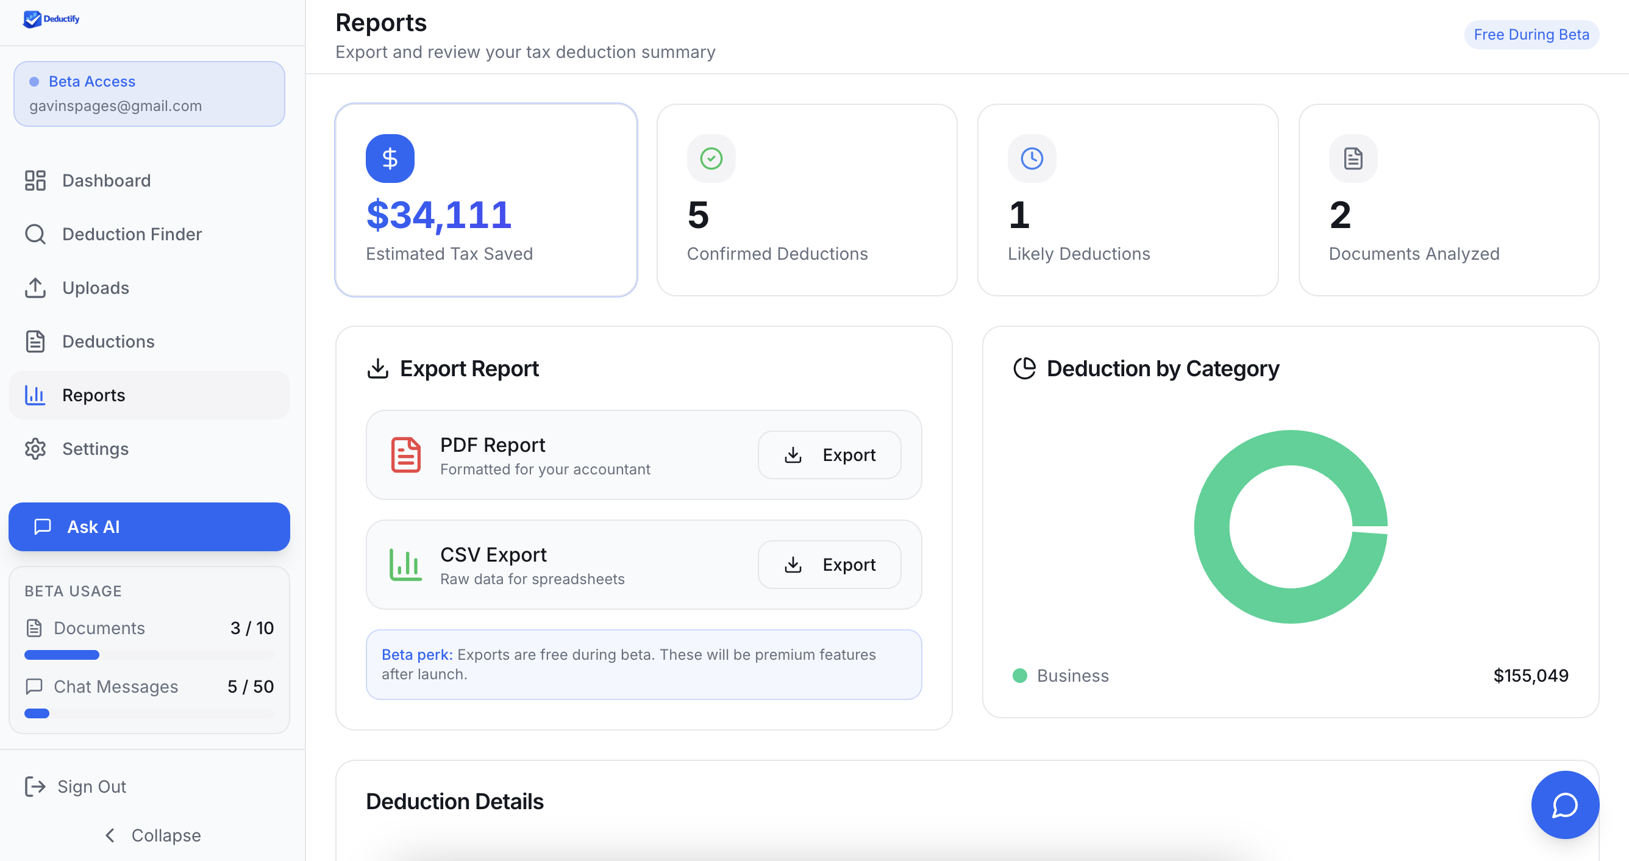This screenshot has height=861, width=1629.
Task: Click the clock icon for Likely Deductions
Action: (x=1032, y=158)
